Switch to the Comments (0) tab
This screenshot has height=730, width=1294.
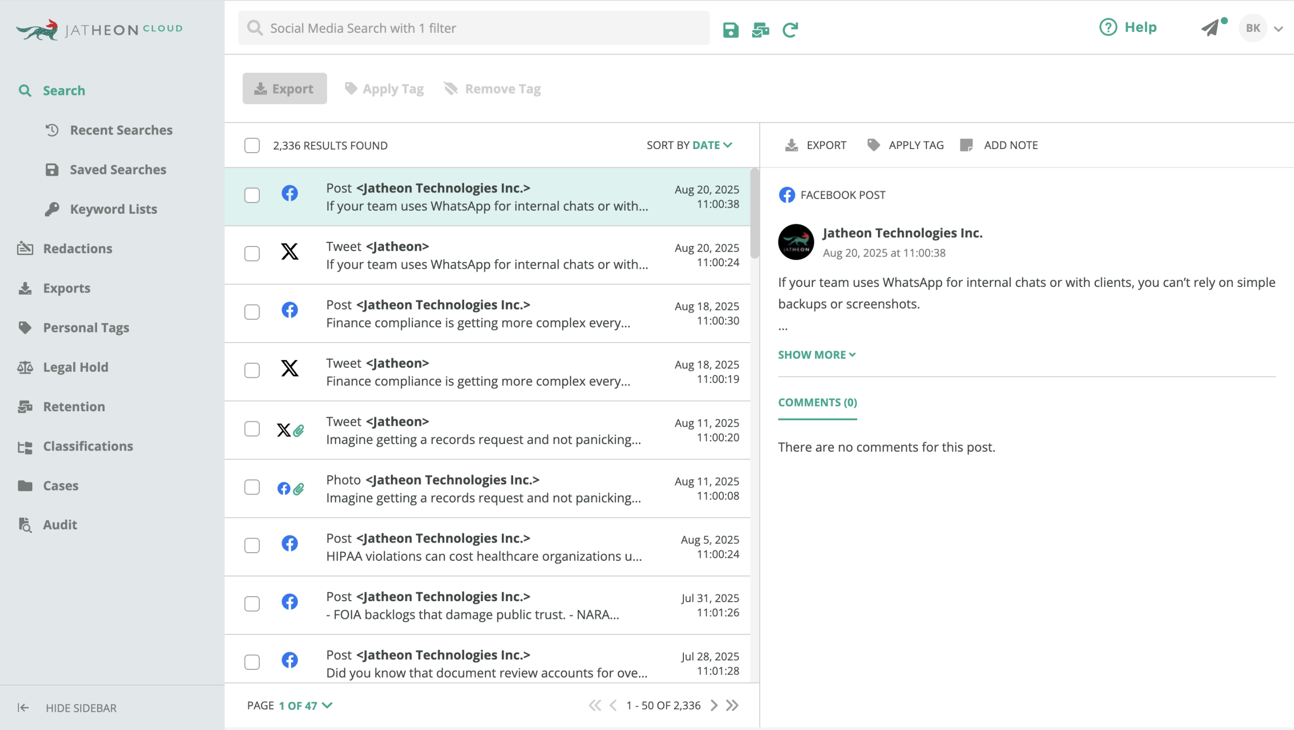(817, 402)
